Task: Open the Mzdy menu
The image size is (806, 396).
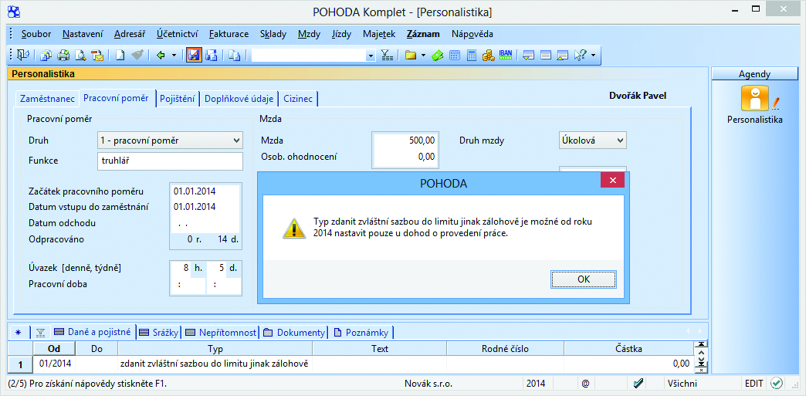Action: 309,35
